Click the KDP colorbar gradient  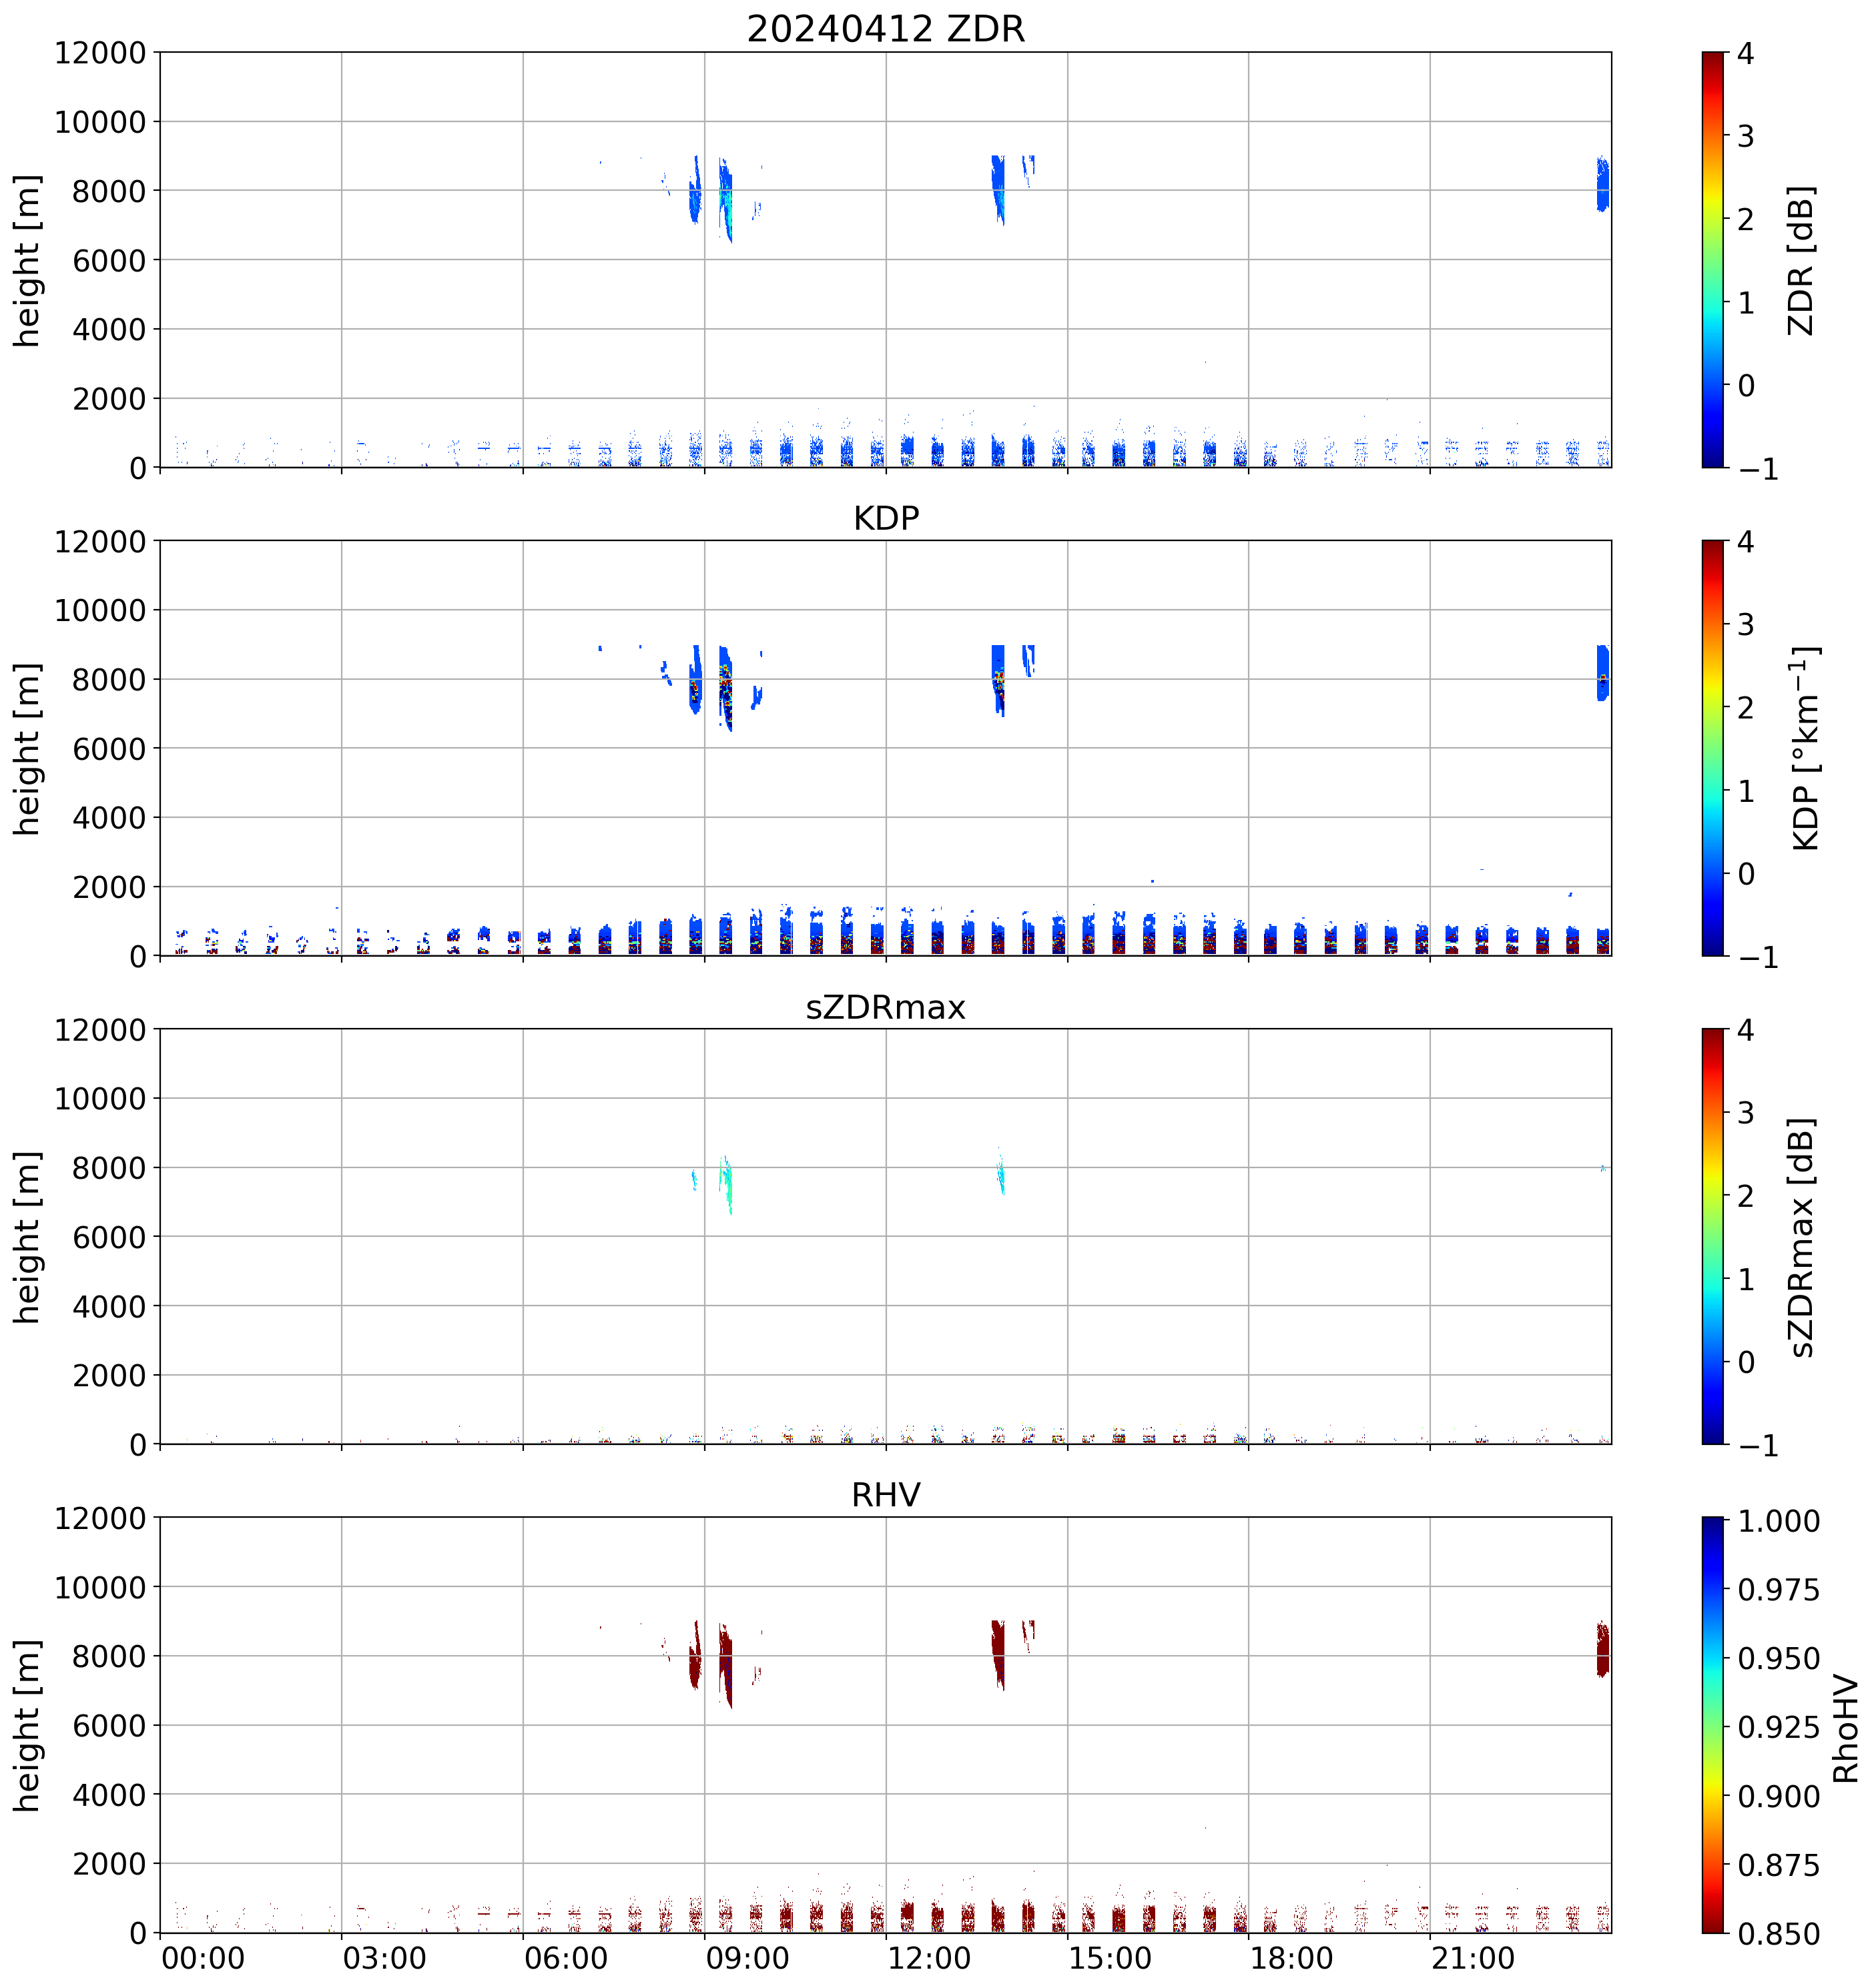tap(1713, 748)
